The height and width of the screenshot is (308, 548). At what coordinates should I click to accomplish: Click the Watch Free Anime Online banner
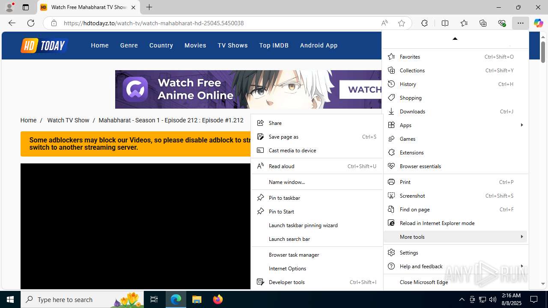pos(248,89)
